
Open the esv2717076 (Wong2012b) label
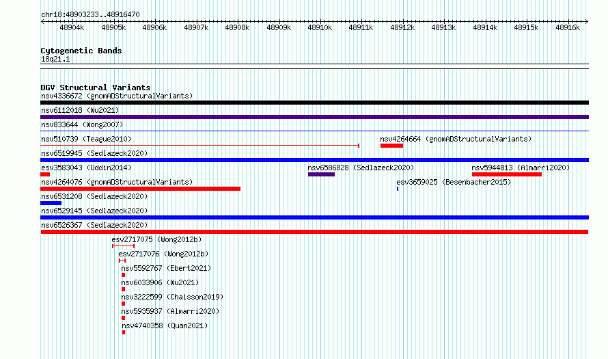click(163, 254)
